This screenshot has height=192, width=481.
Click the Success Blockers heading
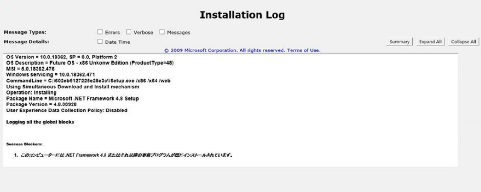(x=24, y=144)
